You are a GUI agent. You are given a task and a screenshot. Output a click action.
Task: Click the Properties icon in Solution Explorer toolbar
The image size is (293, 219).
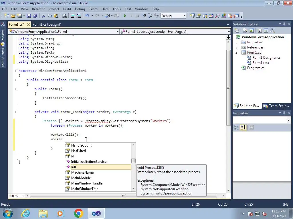pos(237,31)
